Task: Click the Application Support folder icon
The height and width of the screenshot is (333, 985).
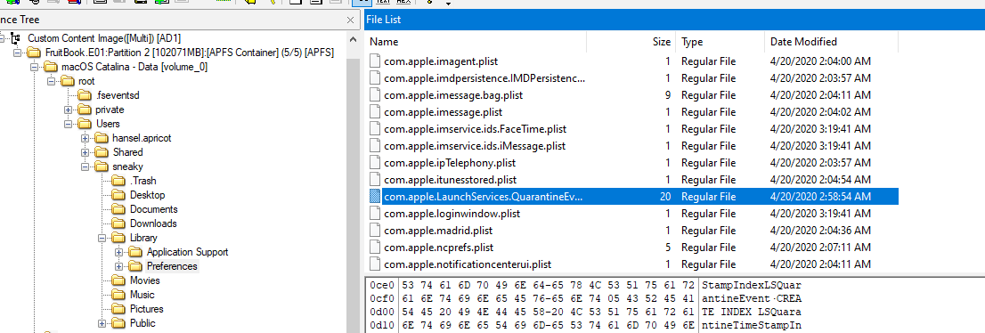Action: pyautogui.click(x=135, y=253)
